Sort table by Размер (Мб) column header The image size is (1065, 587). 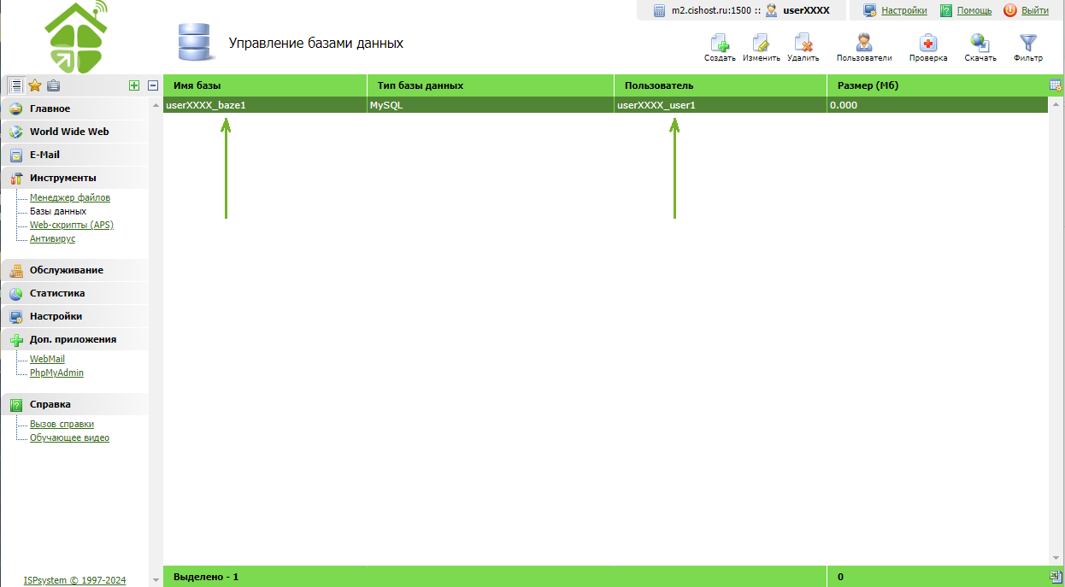868,85
